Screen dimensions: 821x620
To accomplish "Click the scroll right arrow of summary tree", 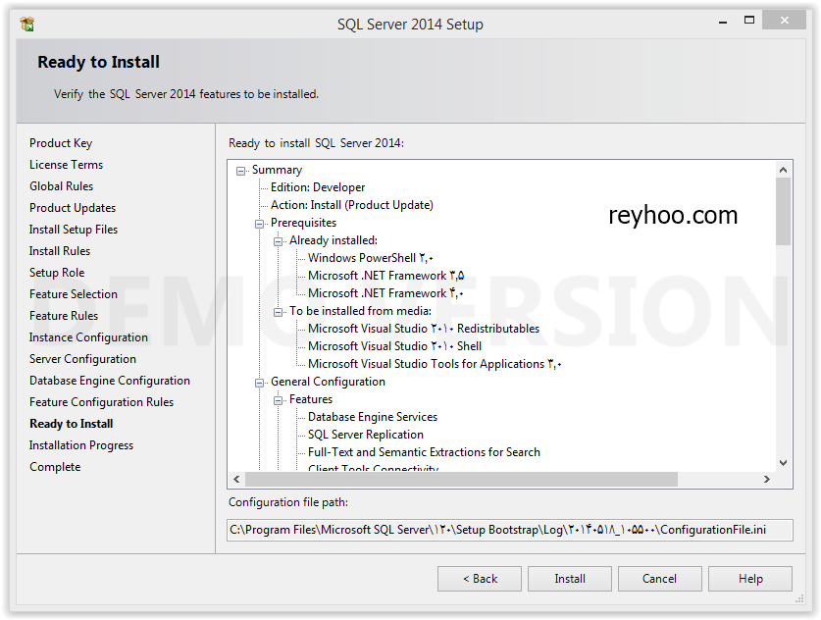I will pos(767,479).
